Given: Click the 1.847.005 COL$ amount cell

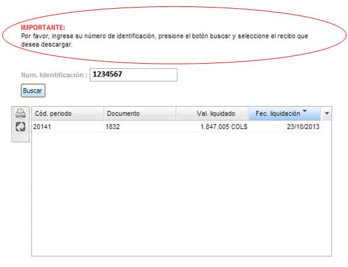Looking at the screenshot, I should [223, 127].
